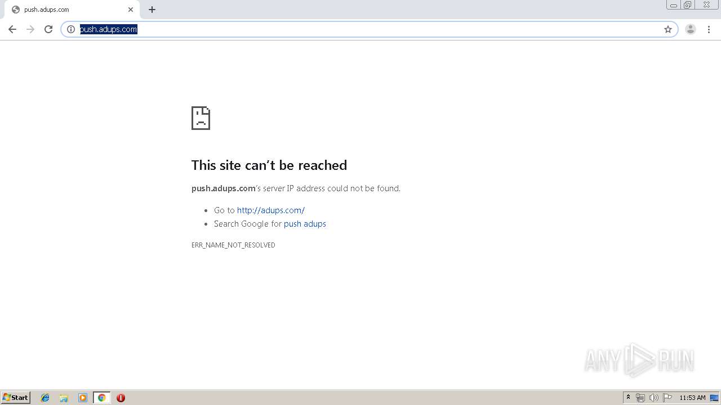
Task: Go back with the browser back arrow
Action: pyautogui.click(x=12, y=29)
